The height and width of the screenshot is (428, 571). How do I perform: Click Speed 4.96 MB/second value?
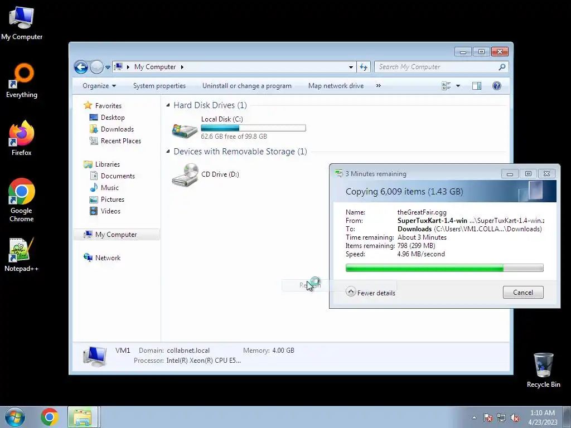[x=421, y=254]
